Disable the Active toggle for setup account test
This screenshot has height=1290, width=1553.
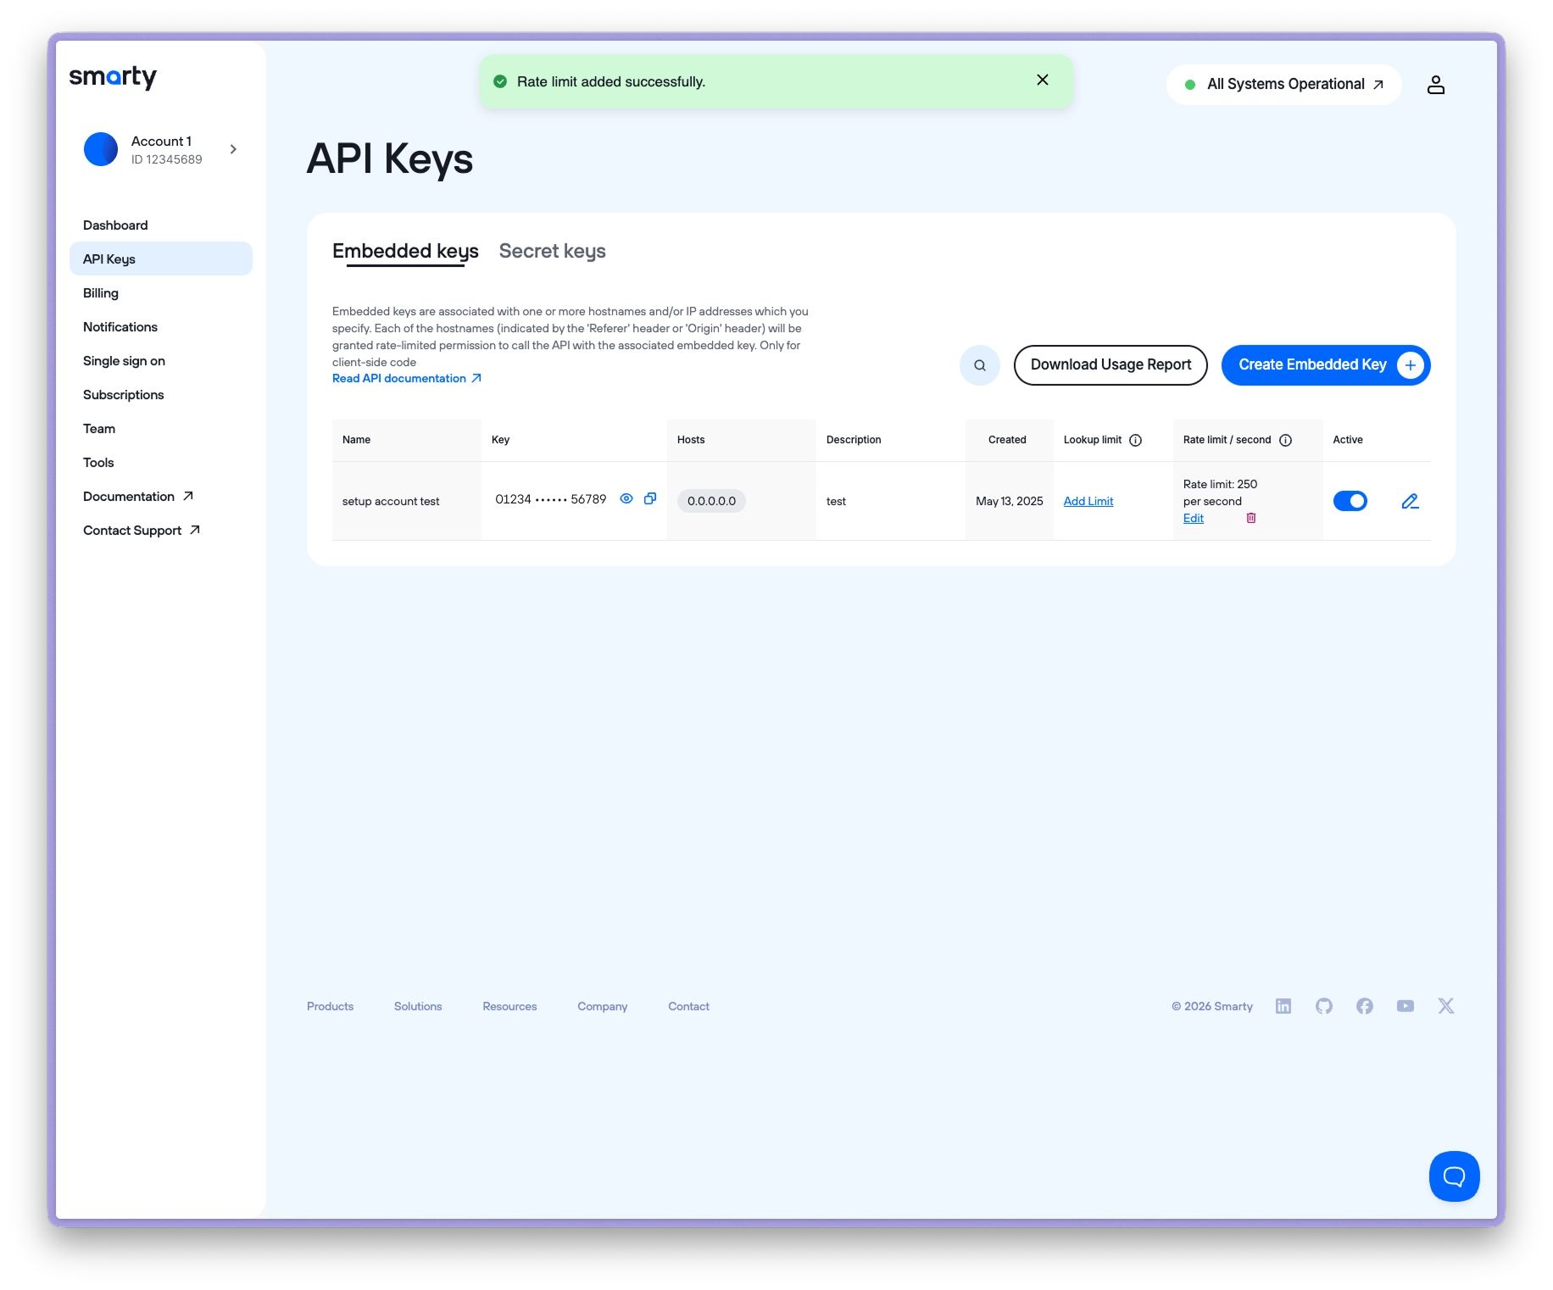coord(1350,501)
